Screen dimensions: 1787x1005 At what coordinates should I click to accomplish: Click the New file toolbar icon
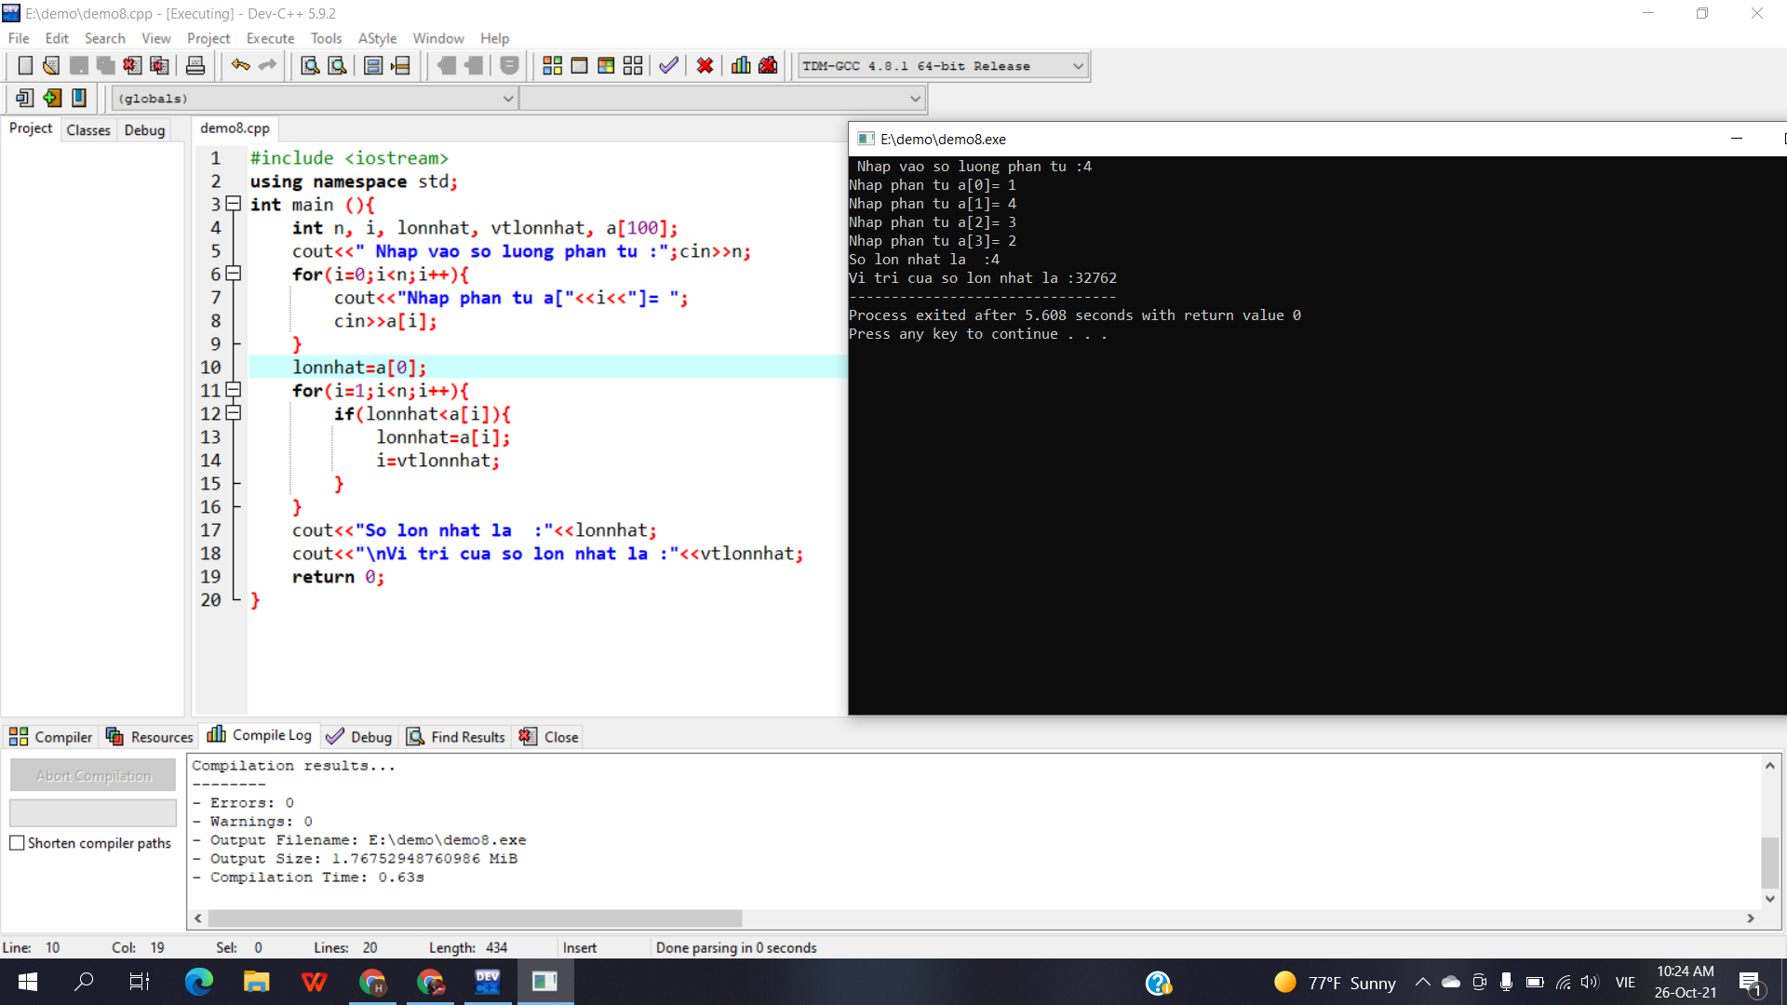click(25, 66)
